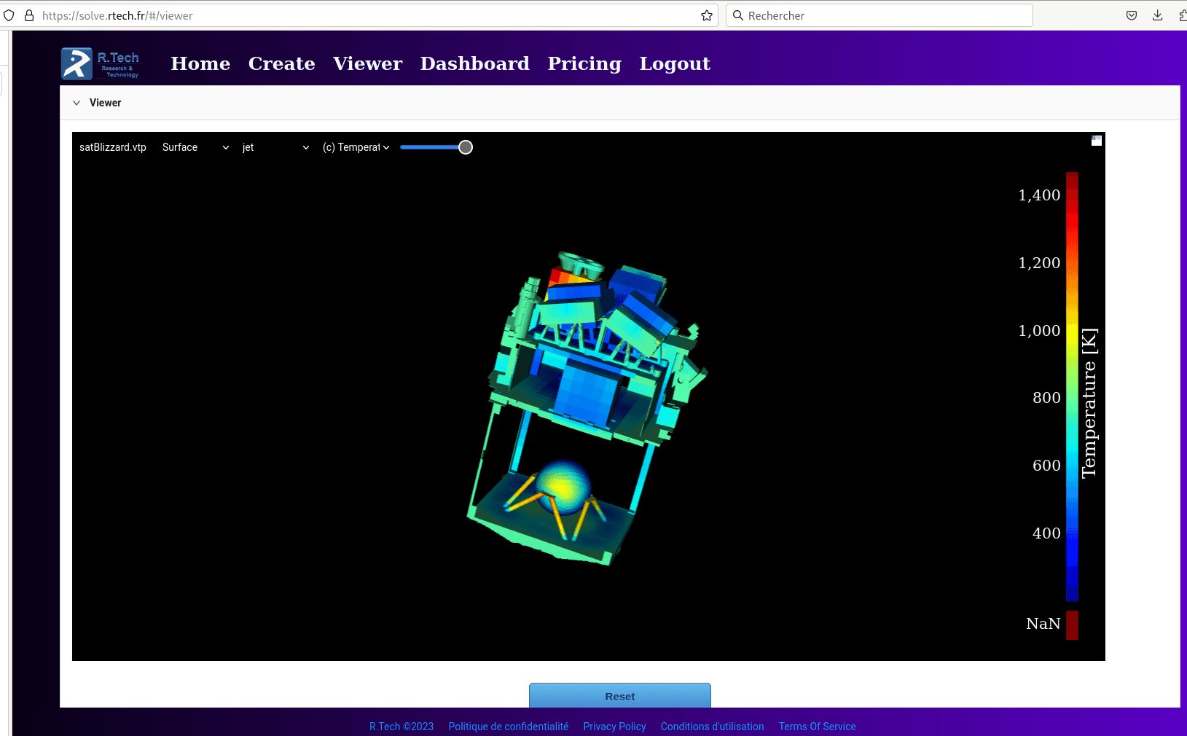
Task: Click the save-to-Pocket icon in the toolbar
Action: click(x=1131, y=15)
